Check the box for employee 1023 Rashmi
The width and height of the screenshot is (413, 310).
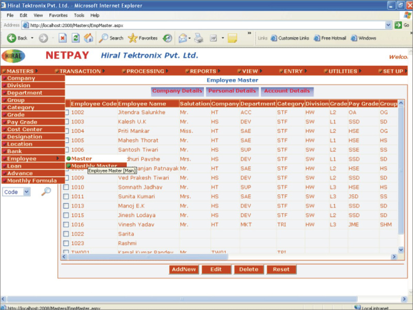66,243
